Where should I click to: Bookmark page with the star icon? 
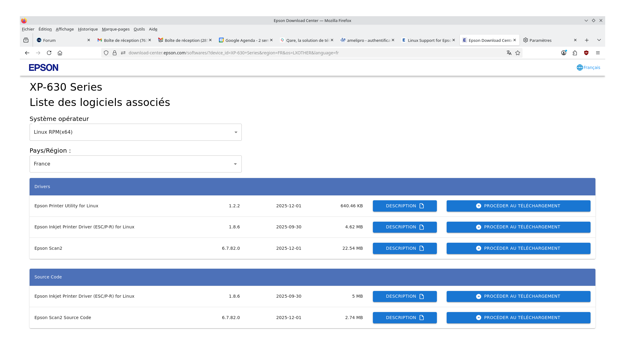tap(518, 53)
